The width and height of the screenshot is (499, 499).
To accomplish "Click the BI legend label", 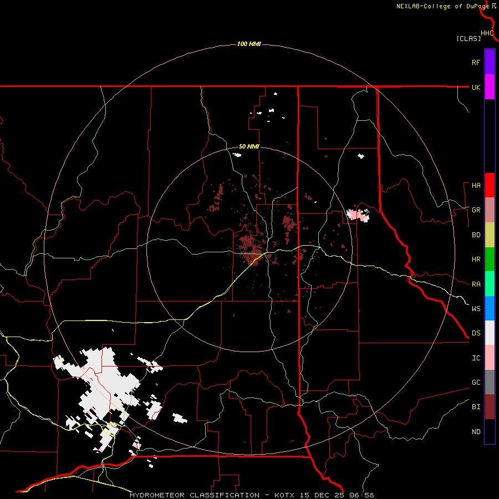I will 476,407.
